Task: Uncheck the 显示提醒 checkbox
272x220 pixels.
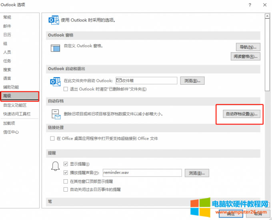Action: coord(66,164)
